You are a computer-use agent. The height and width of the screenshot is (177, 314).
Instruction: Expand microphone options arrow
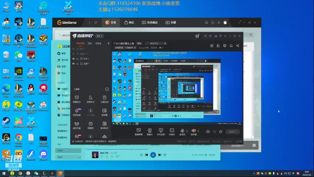click(187, 131)
